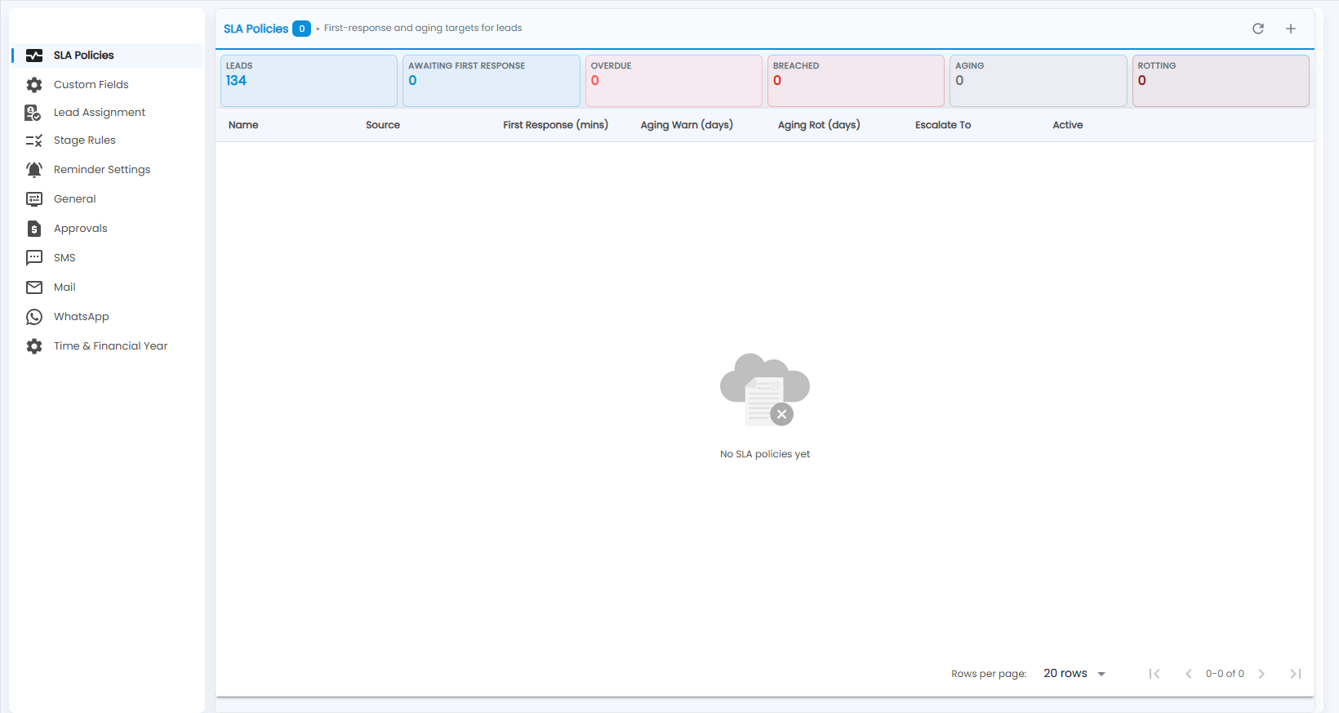Click the Time & Financial Year gear icon

pos(34,346)
